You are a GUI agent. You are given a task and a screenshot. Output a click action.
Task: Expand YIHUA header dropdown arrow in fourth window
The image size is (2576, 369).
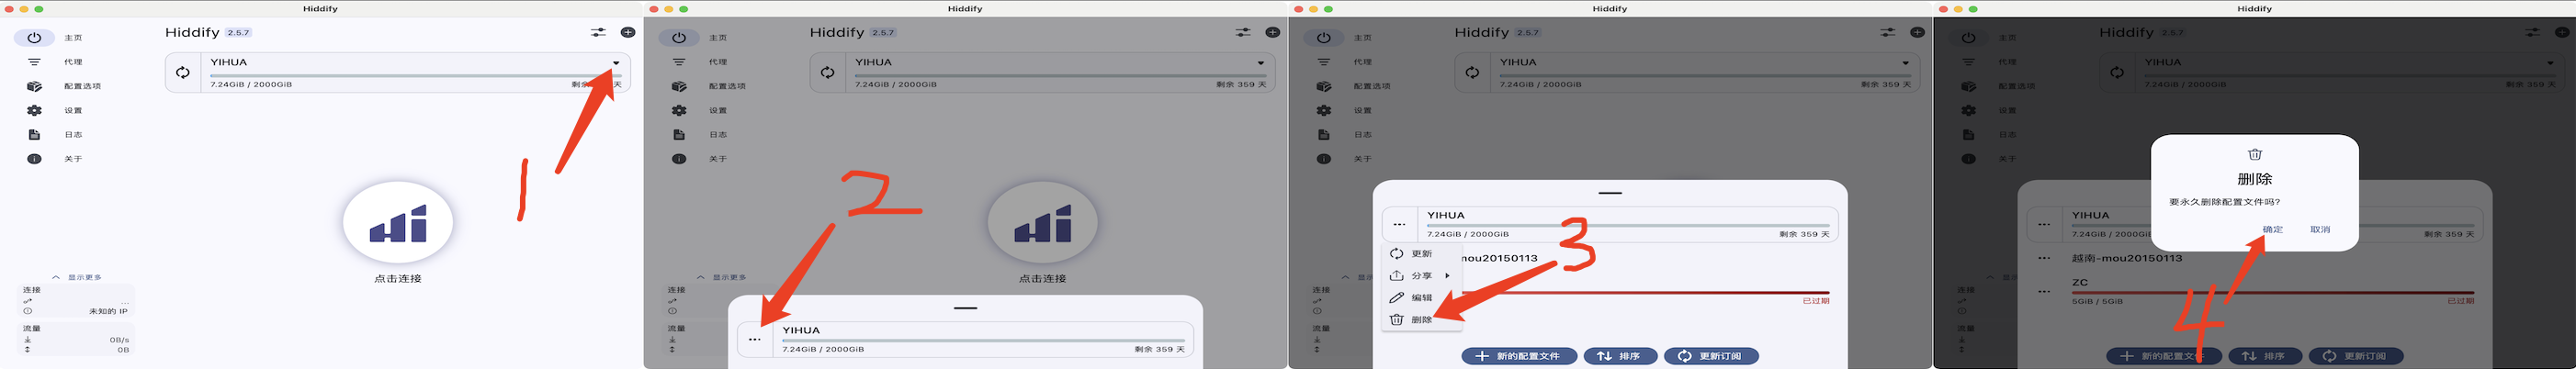[2551, 63]
